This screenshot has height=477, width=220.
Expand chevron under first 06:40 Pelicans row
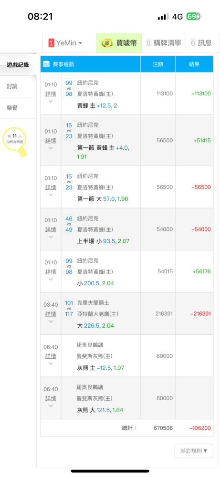click(51, 363)
